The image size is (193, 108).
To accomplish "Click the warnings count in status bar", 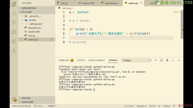I will point(41,106).
